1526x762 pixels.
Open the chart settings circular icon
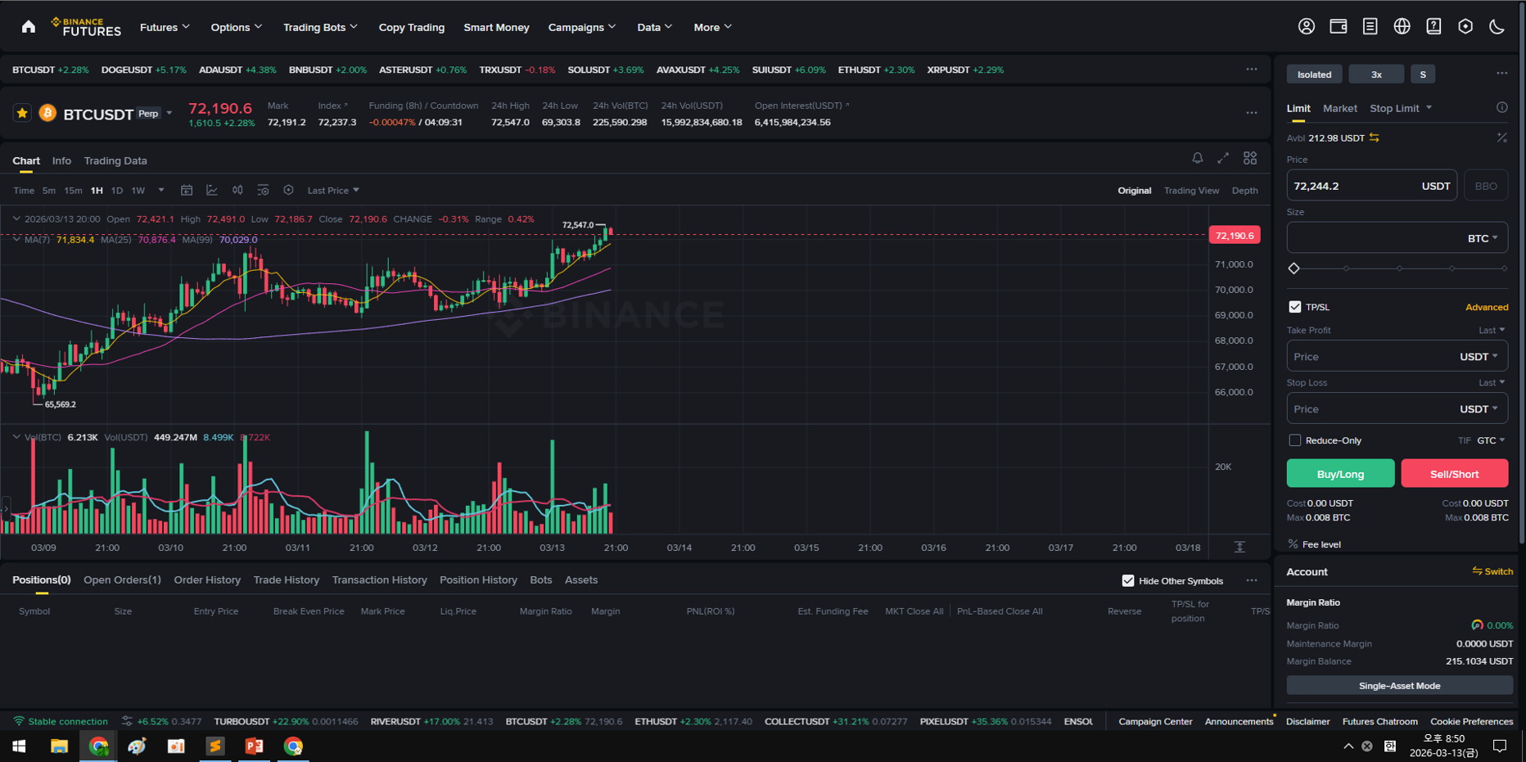coord(288,190)
